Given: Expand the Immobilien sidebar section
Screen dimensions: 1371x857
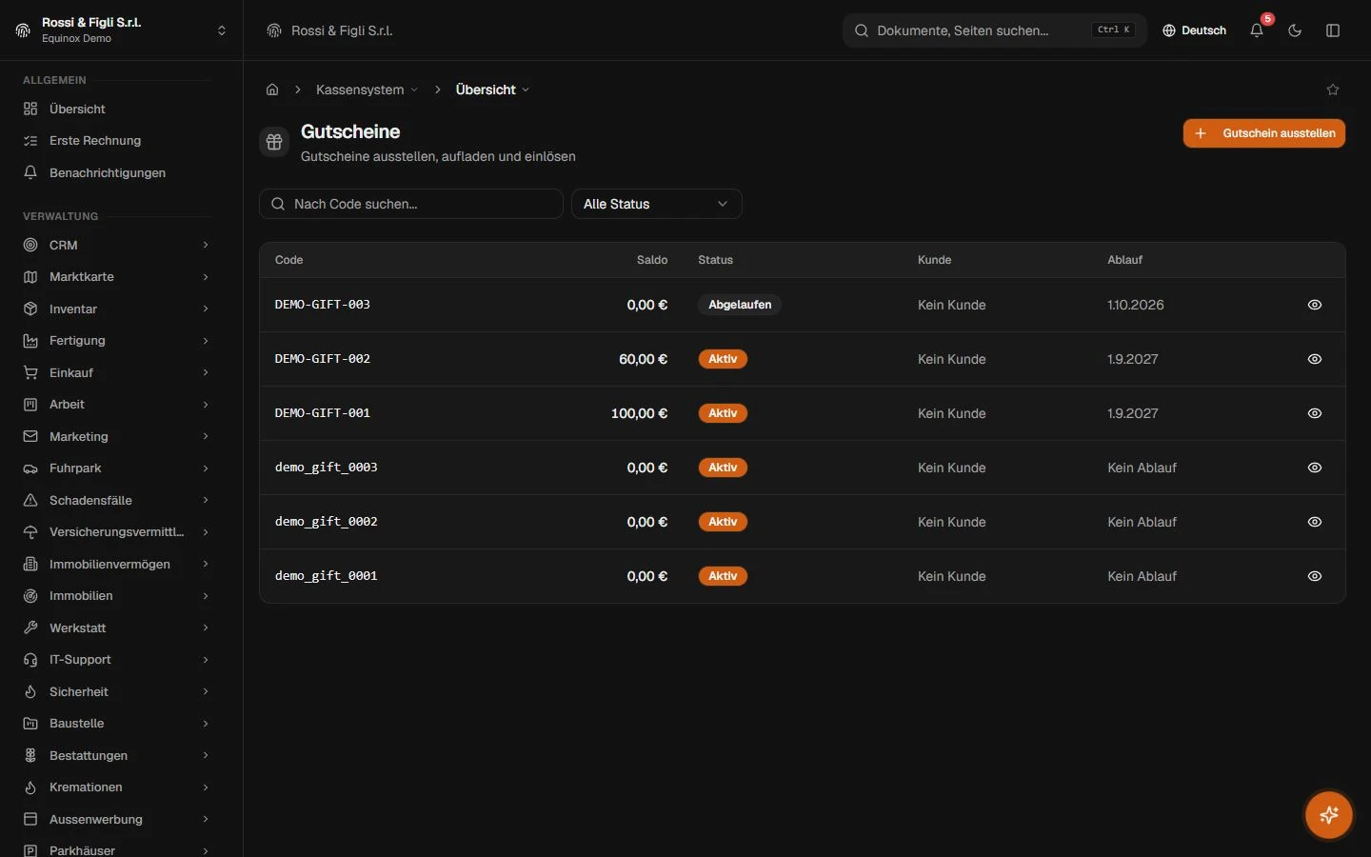Looking at the screenshot, I should [116, 596].
